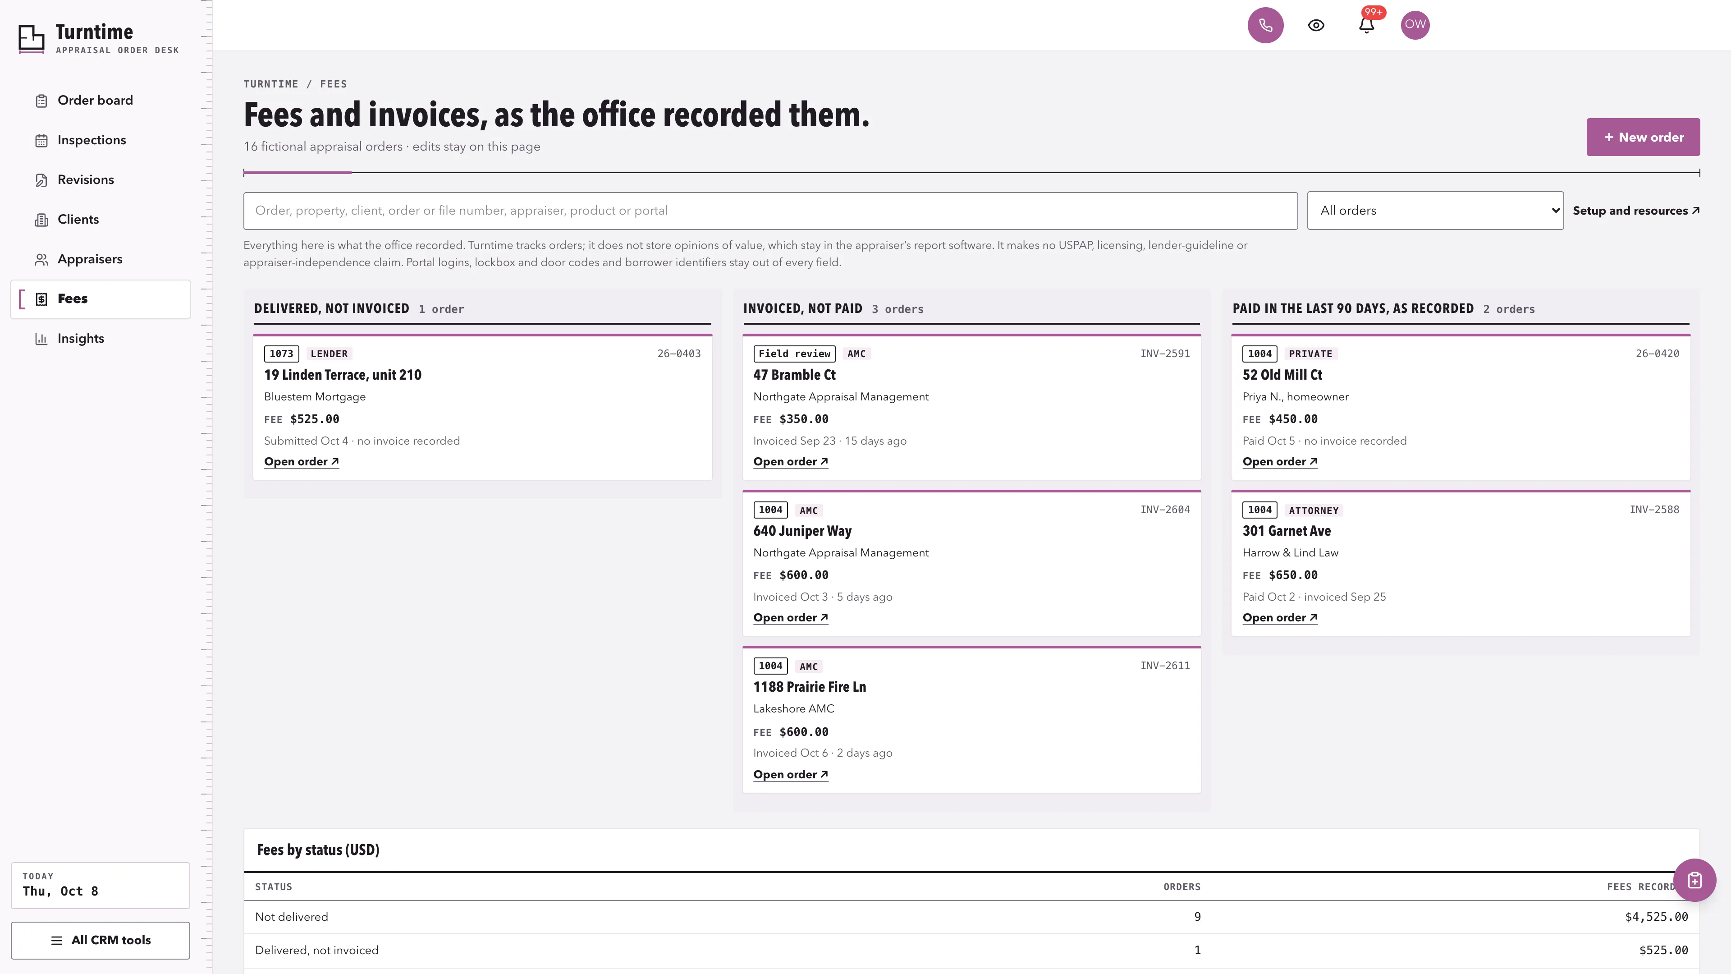
Task: Click the + New order button
Action: (1643, 137)
